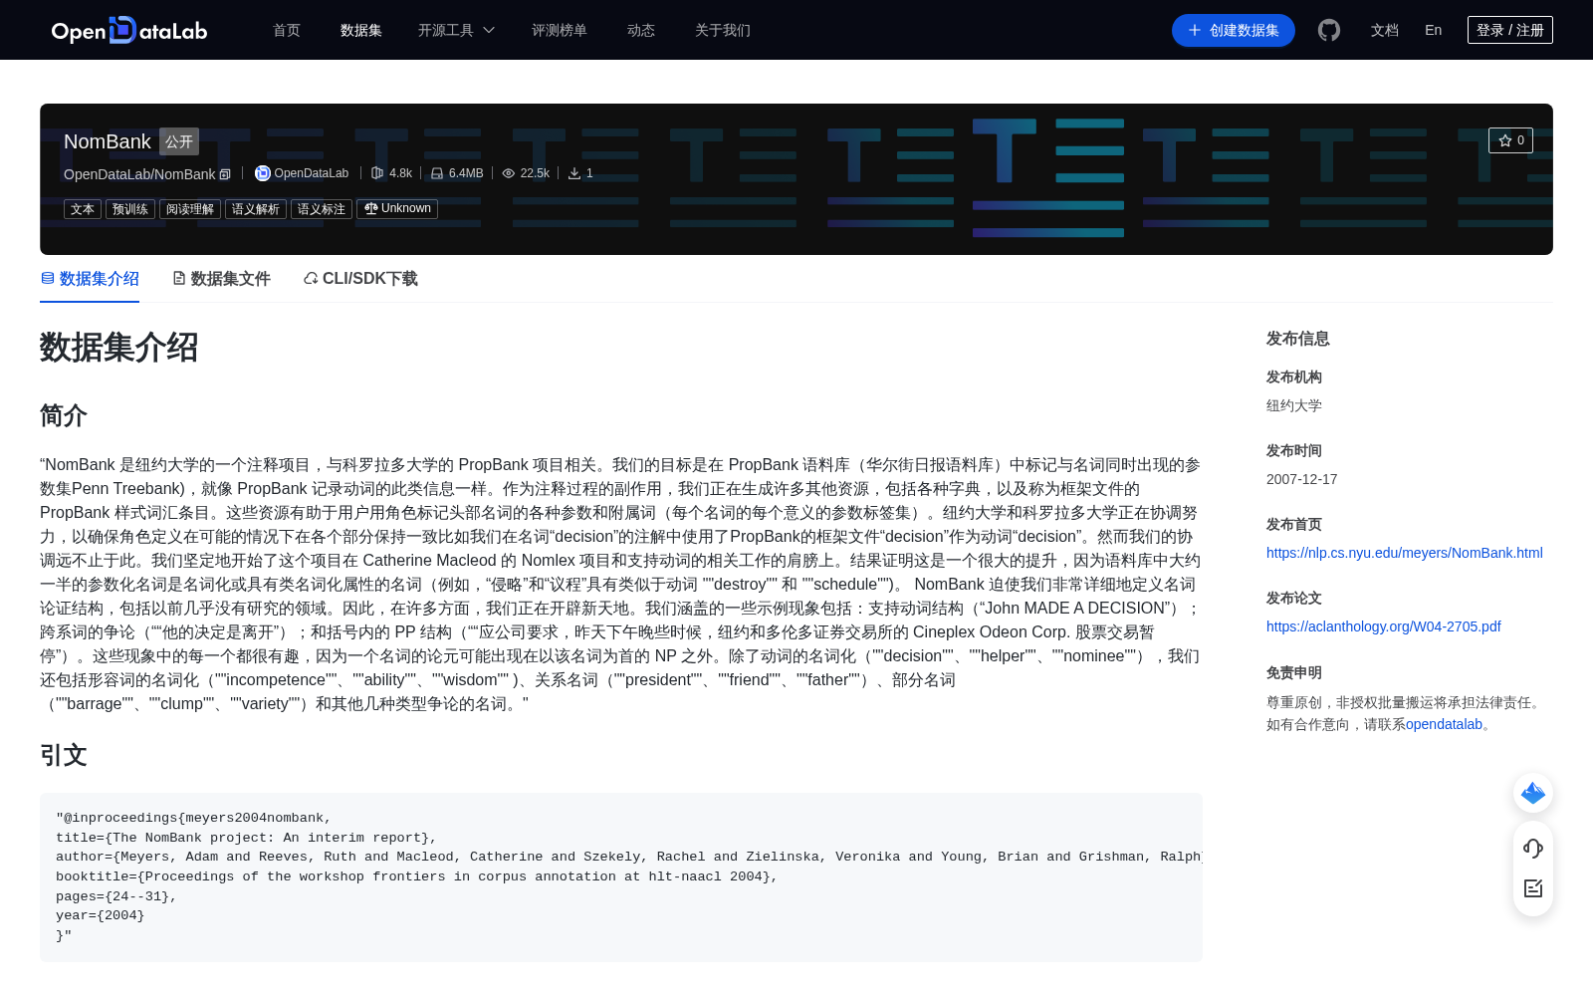Open 评测榜单 in navigation
The width and height of the screenshot is (1593, 996).
pos(560,30)
